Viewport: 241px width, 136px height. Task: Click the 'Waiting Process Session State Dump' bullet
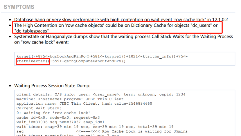click(x=52, y=86)
